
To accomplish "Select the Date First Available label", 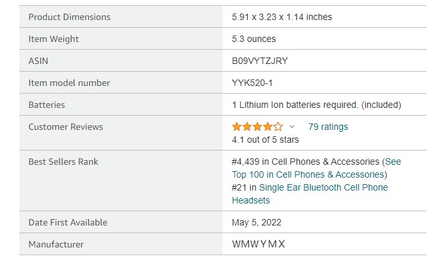I will point(68,222).
